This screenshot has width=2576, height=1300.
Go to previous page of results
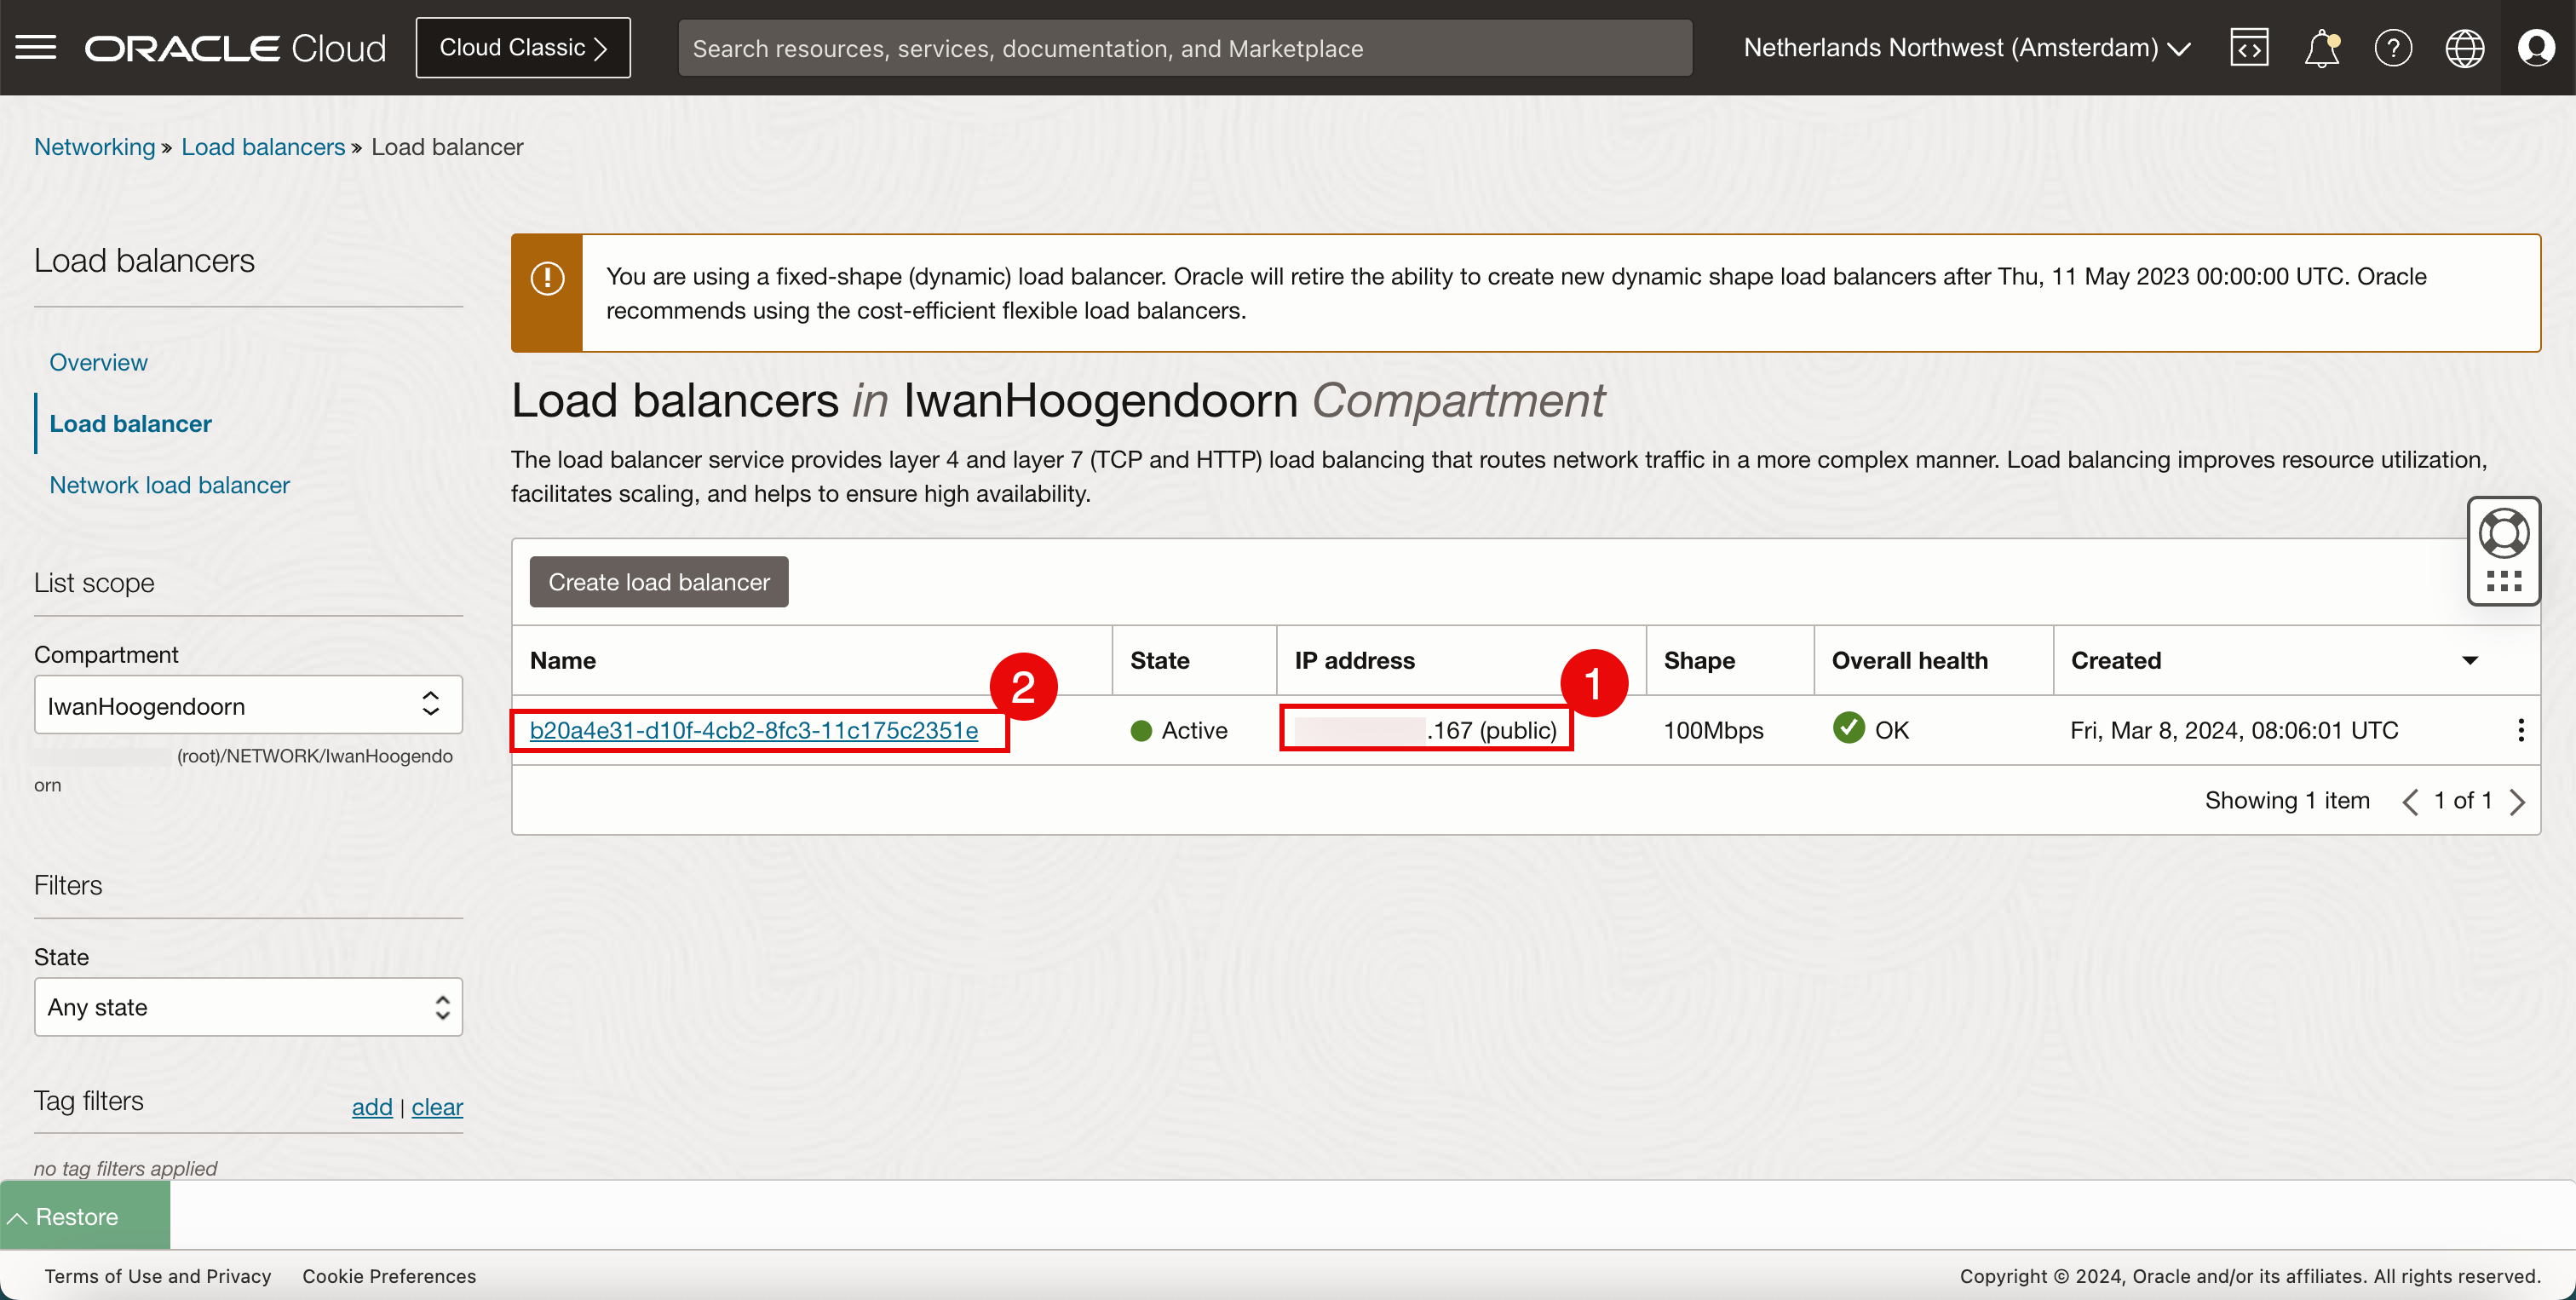pos(2410,801)
